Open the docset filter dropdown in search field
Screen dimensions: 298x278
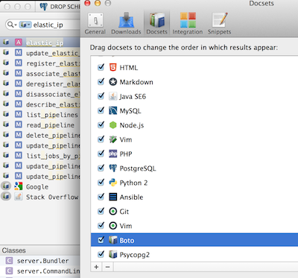tap(25, 25)
